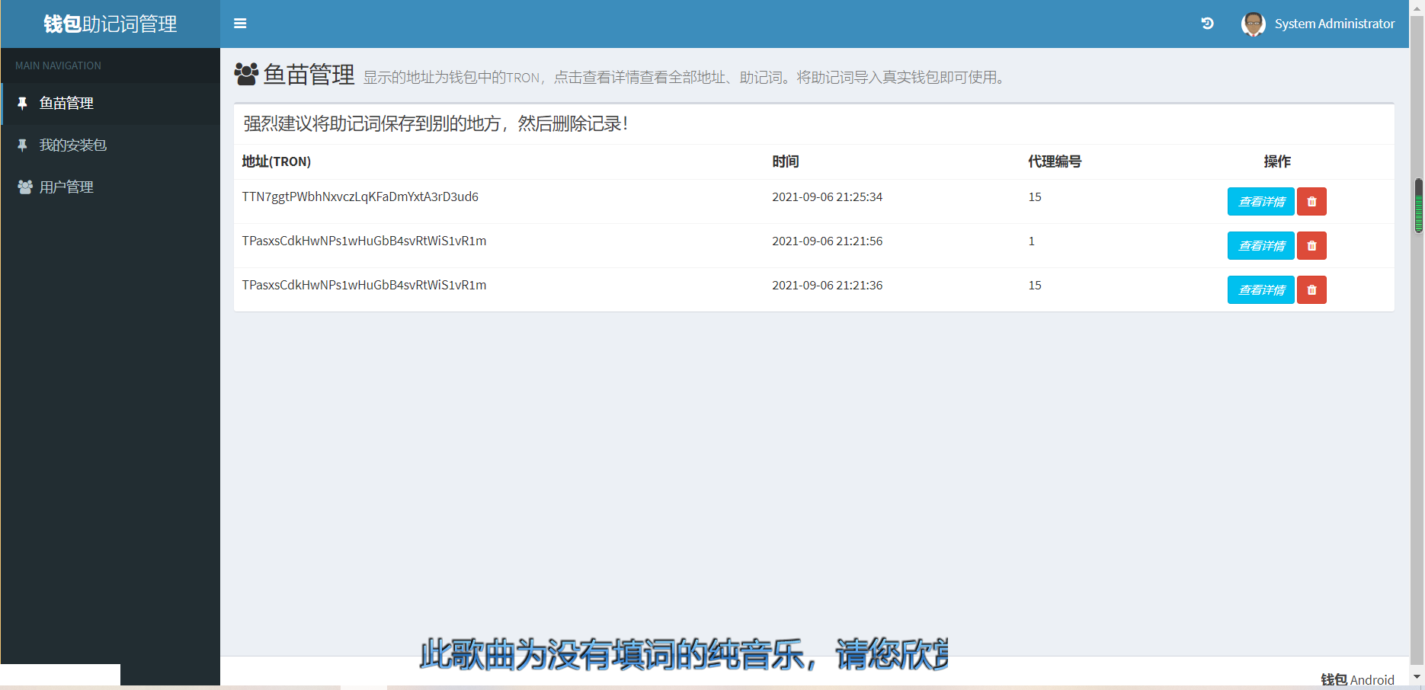The image size is (1425, 690).
Task: Go to 用户管理 in the sidebar
Action: (66, 187)
